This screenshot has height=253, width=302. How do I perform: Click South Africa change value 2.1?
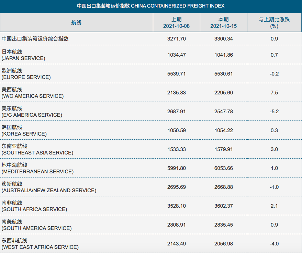[x=274, y=206]
